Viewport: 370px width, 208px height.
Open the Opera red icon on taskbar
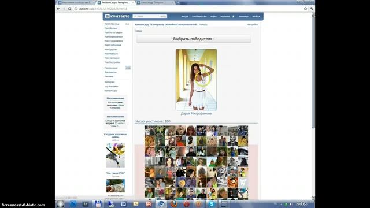[186, 204]
